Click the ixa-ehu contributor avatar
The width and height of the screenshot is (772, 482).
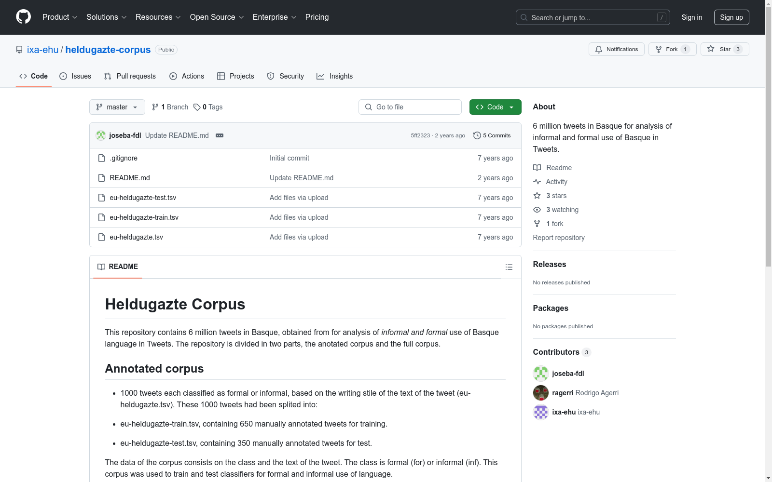coord(541,412)
